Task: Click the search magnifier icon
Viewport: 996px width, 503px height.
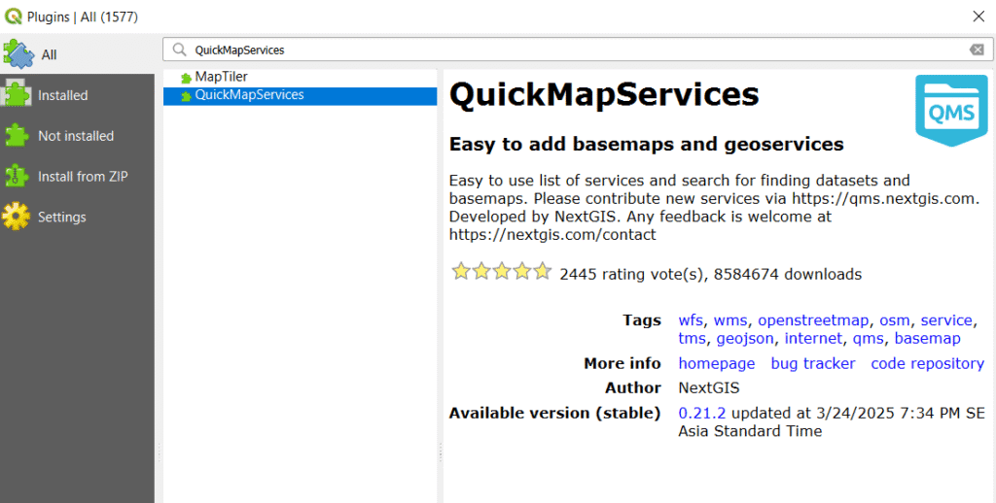Action: pyautogui.click(x=180, y=50)
